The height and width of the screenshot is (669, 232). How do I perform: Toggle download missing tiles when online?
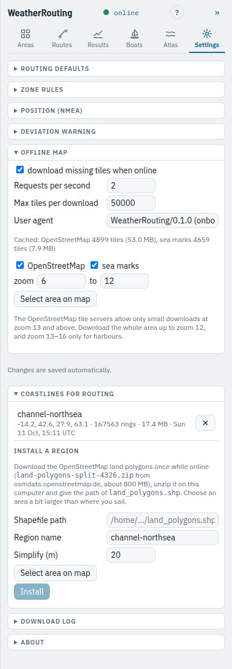point(20,170)
